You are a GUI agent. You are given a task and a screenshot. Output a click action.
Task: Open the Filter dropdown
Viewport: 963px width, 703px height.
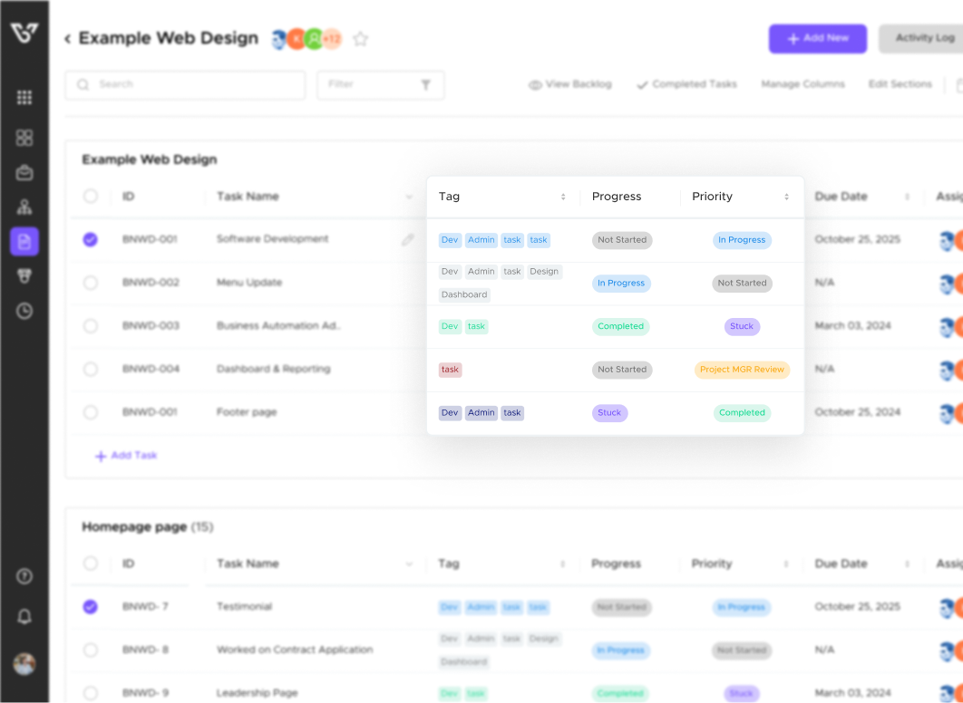380,84
